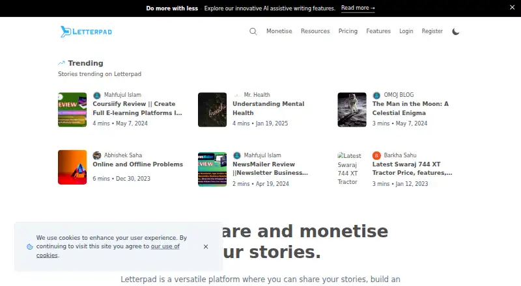The height and width of the screenshot is (286, 521).
Task: Click the Login link
Action: [x=406, y=31]
